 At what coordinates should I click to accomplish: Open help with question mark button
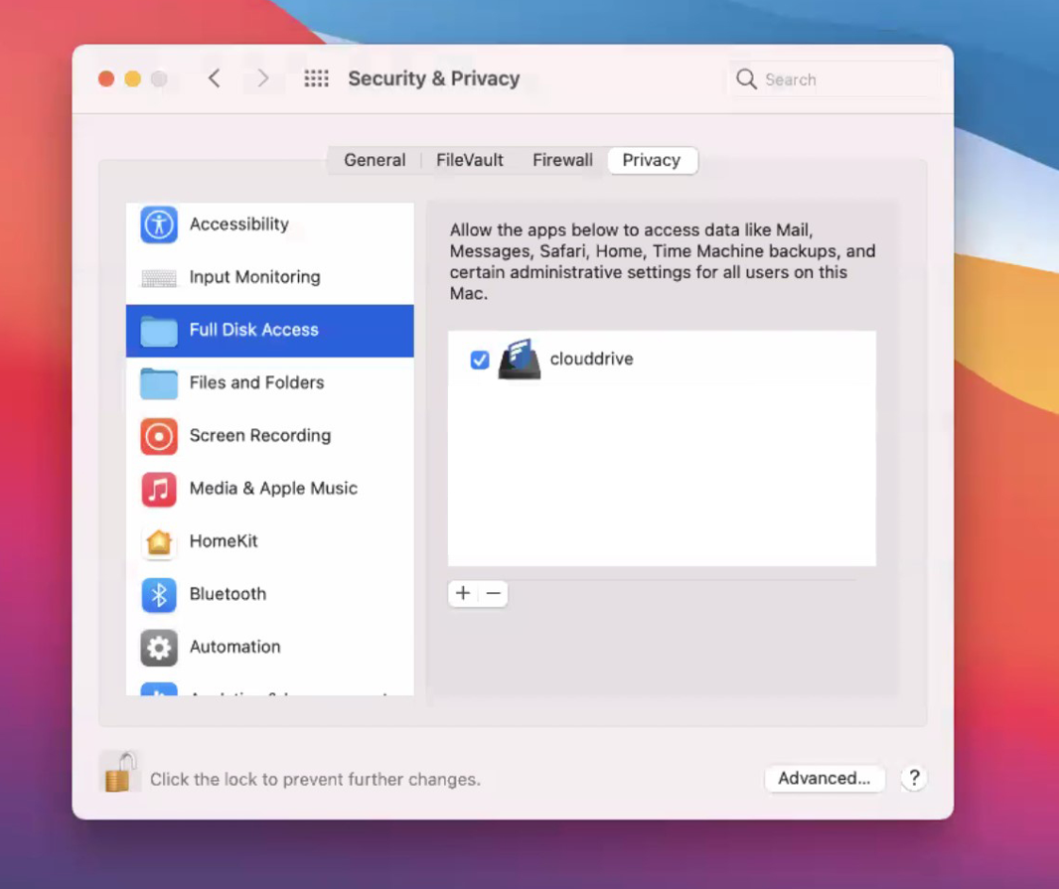[914, 778]
